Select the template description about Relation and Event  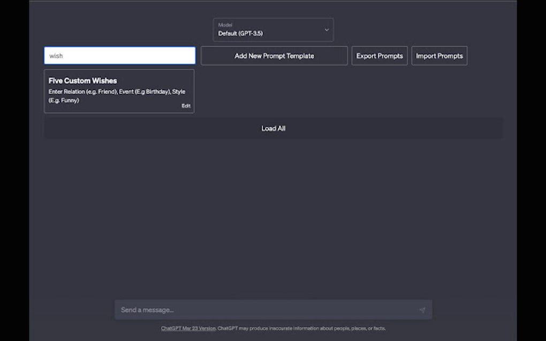click(x=116, y=96)
